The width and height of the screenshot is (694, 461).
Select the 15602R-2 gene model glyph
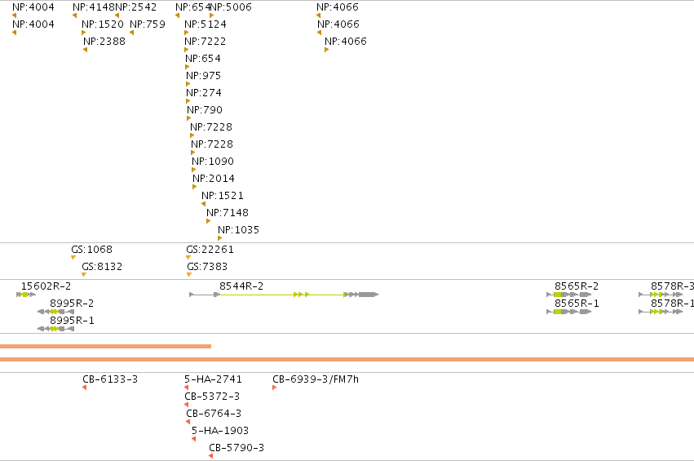(26, 295)
